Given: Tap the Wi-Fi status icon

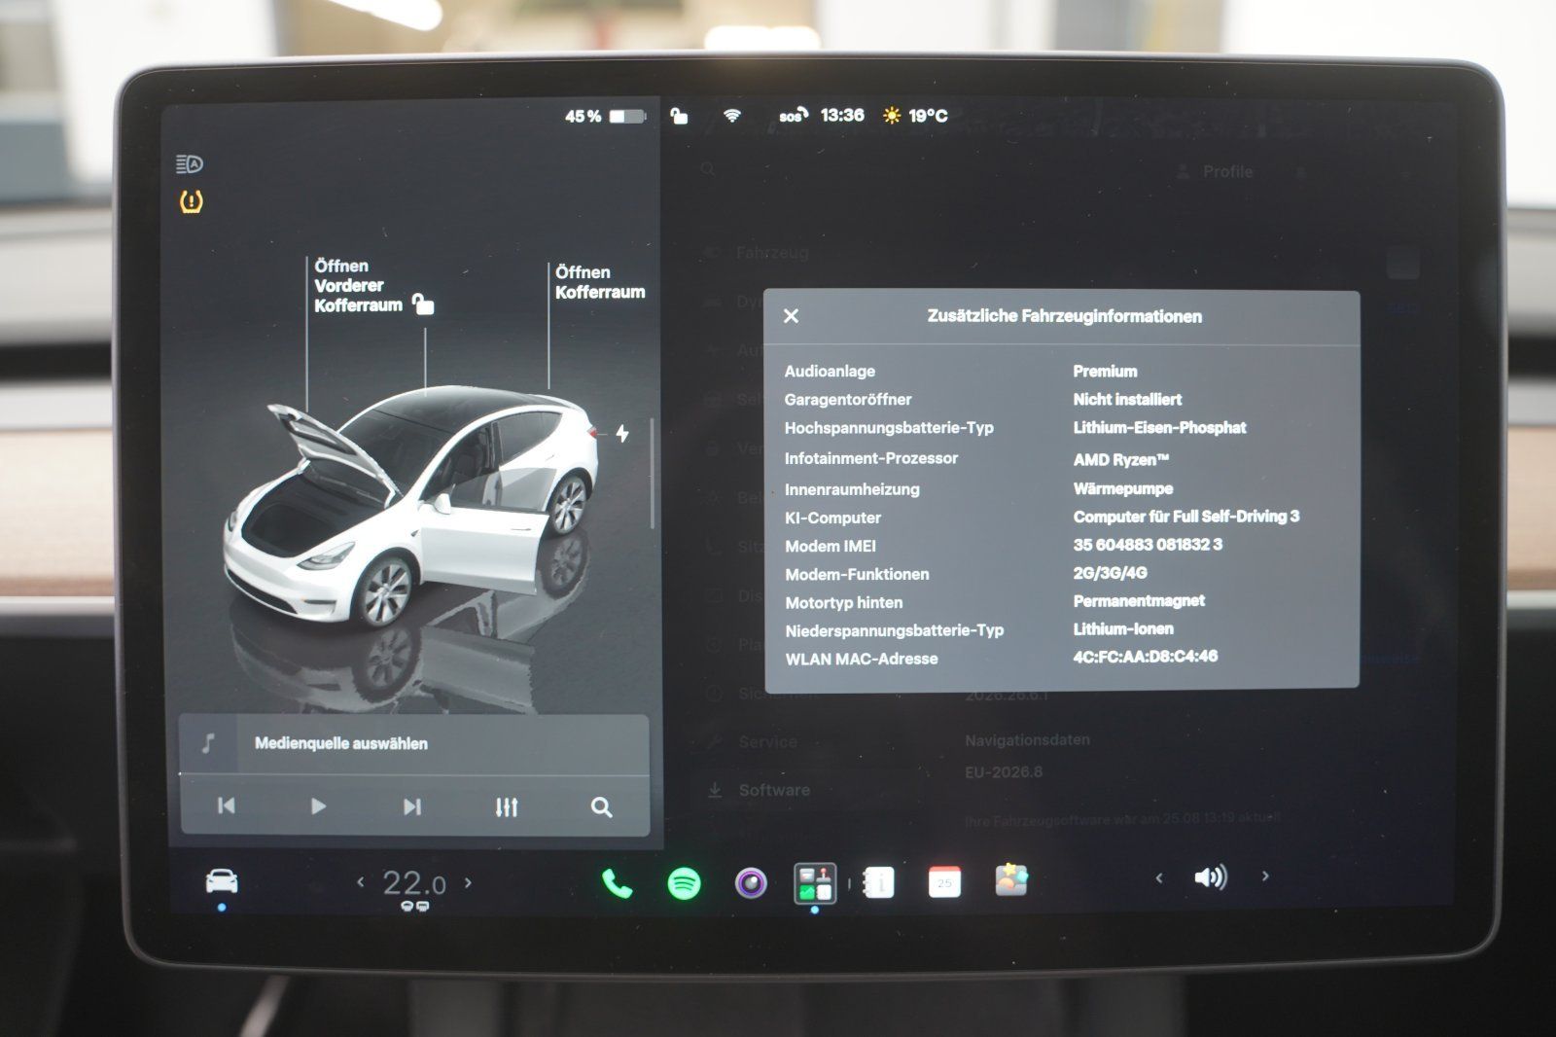Looking at the screenshot, I should click(732, 116).
